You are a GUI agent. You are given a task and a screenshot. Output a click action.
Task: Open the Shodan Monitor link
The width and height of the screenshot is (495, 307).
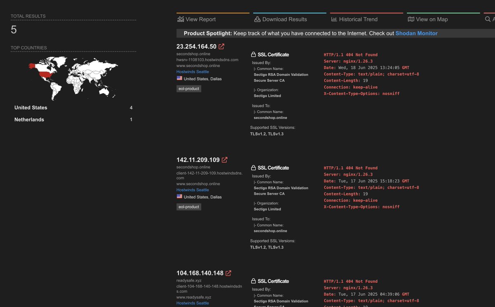point(417,33)
